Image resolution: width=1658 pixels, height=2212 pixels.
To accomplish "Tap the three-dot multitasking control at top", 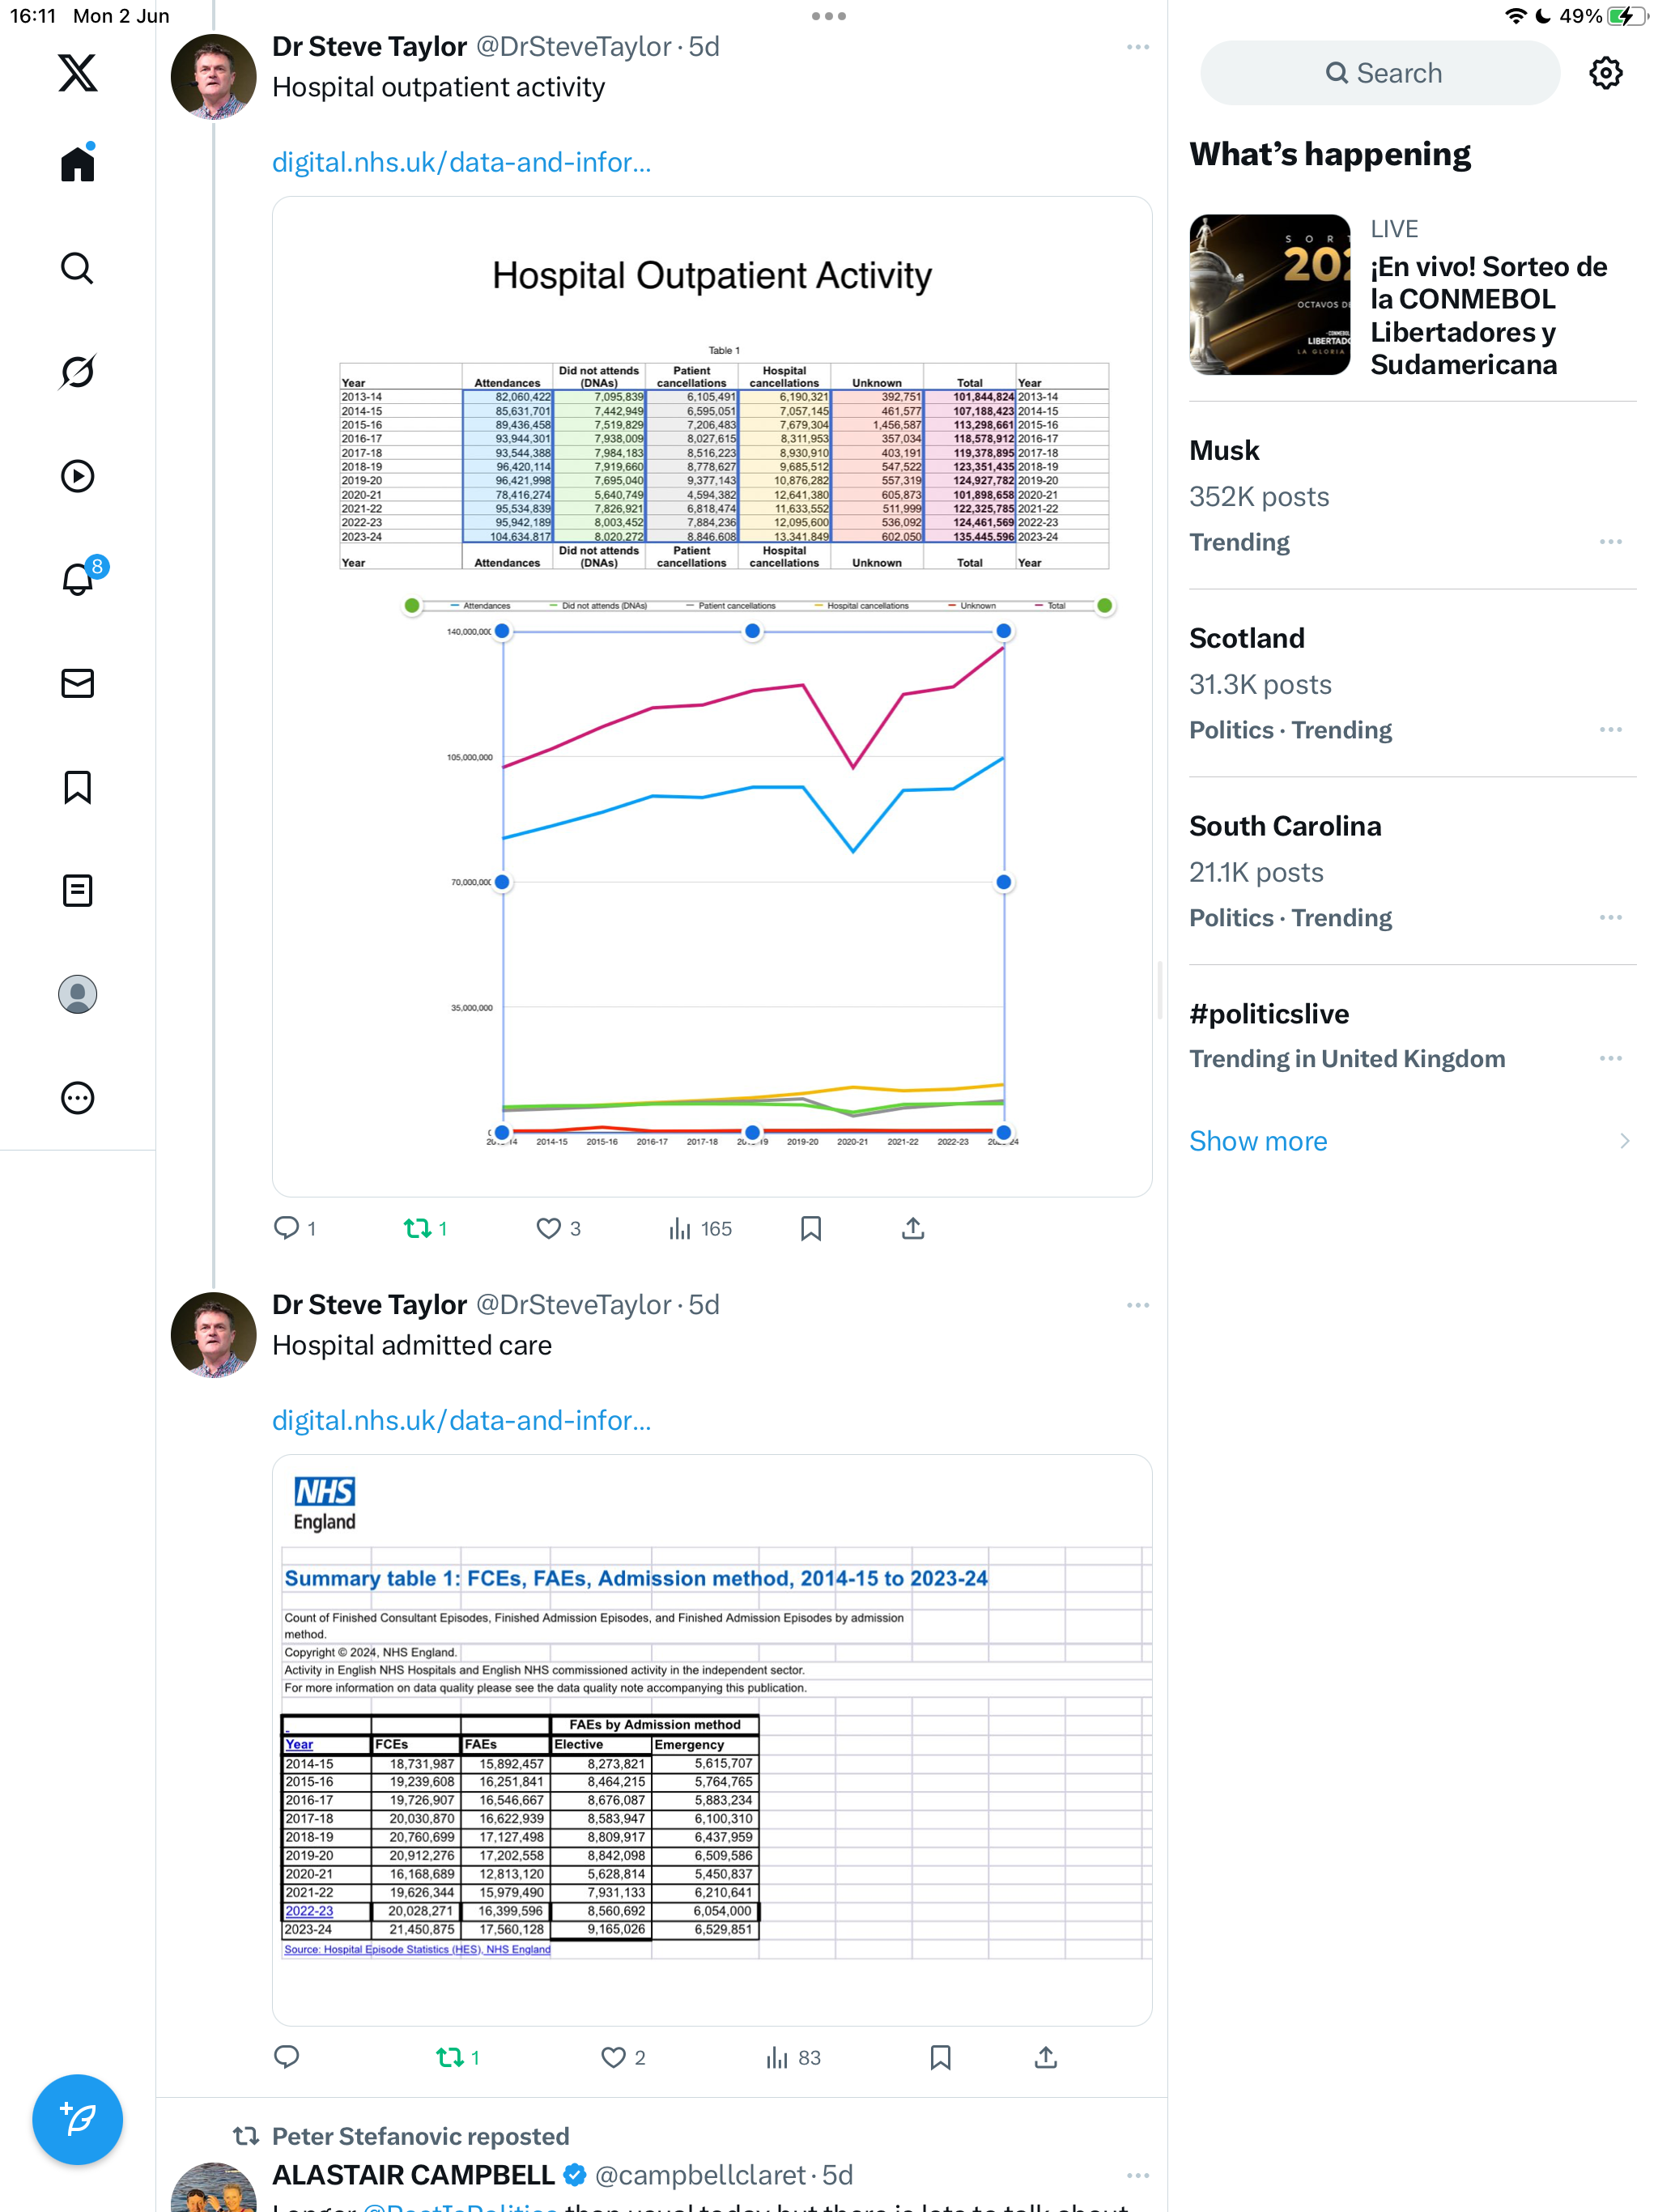I will coord(829,16).
